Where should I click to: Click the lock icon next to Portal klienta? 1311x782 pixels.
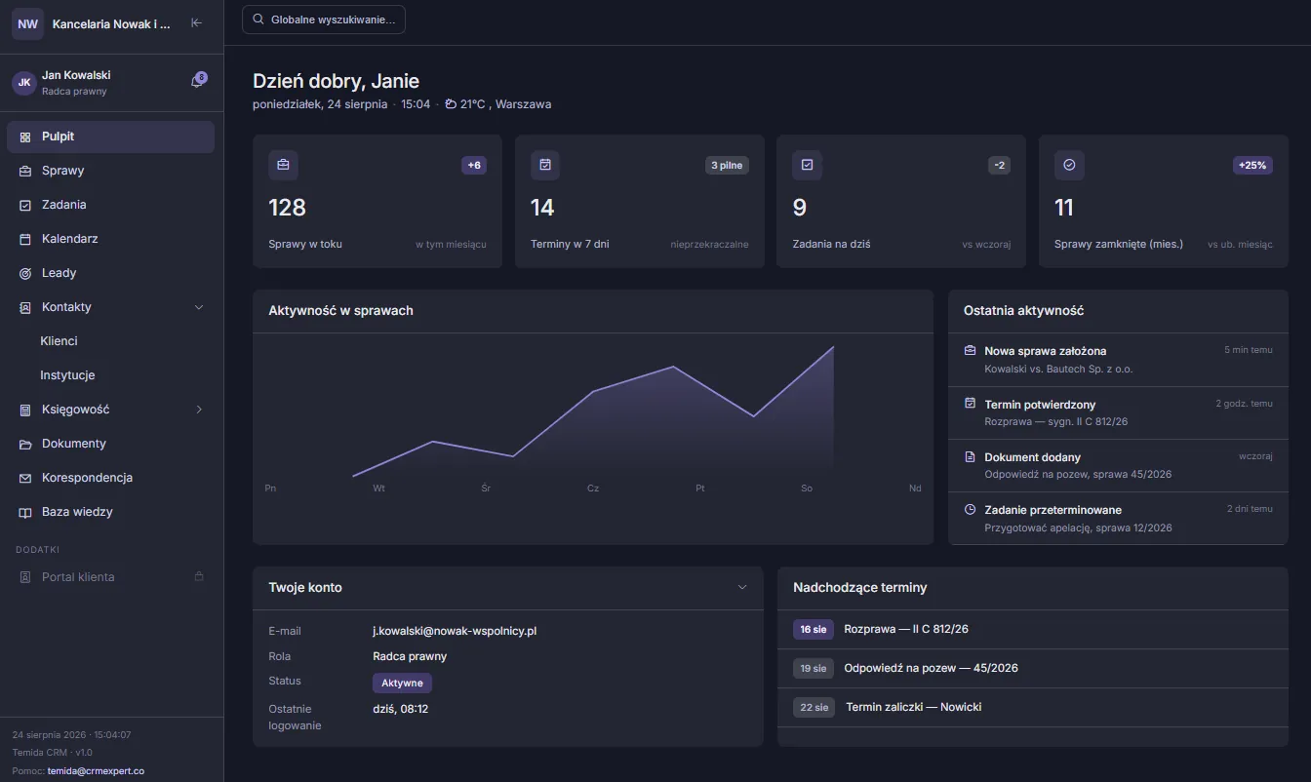click(x=199, y=576)
